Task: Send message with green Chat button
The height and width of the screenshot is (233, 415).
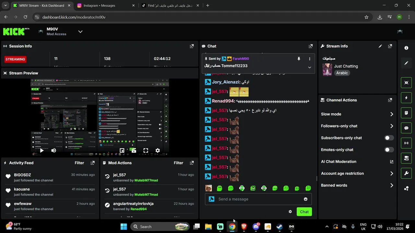Action: pos(304,212)
